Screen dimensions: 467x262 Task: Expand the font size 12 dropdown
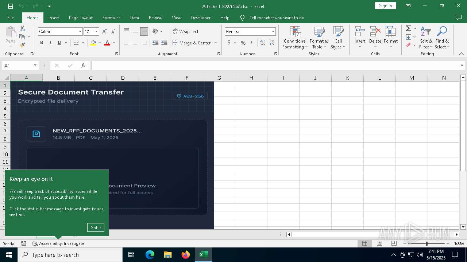point(97,32)
